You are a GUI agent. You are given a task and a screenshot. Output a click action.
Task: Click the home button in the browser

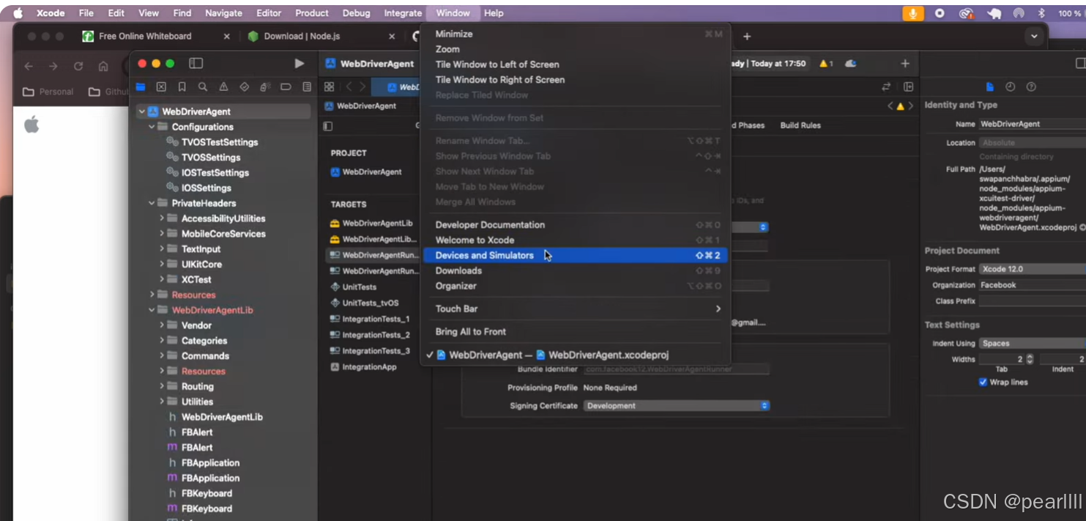point(103,66)
